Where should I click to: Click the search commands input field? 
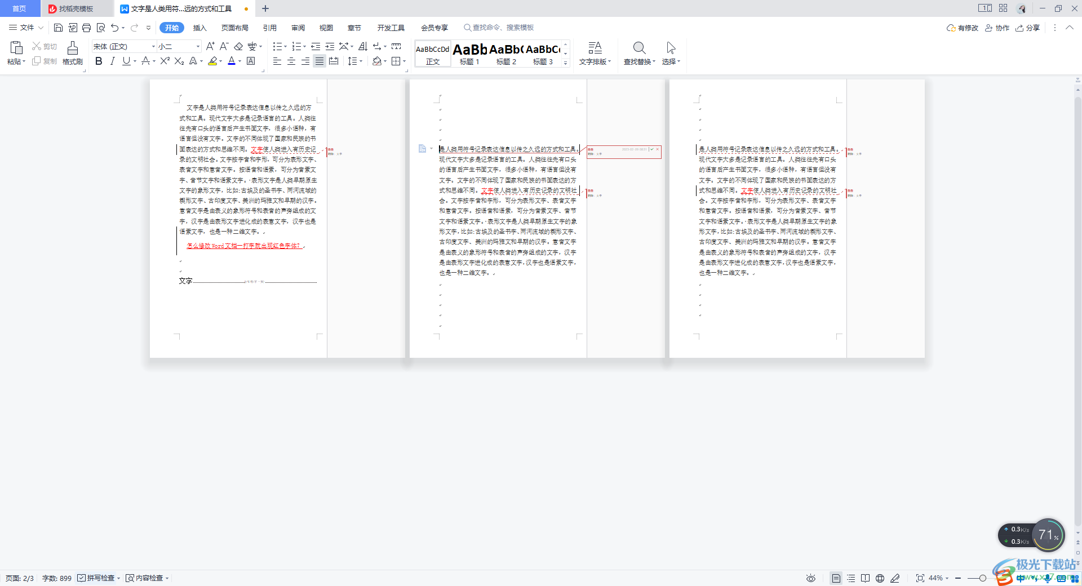click(x=499, y=28)
